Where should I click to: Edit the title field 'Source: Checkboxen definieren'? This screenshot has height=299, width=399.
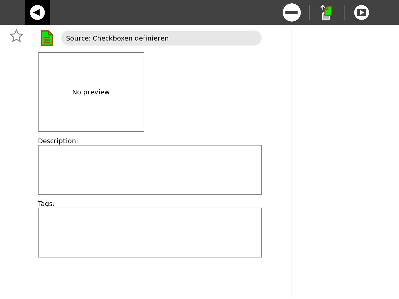tap(161, 38)
